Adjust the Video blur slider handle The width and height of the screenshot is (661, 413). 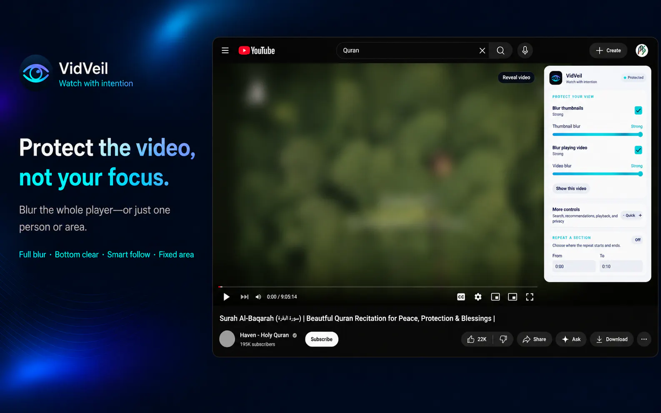(640, 174)
